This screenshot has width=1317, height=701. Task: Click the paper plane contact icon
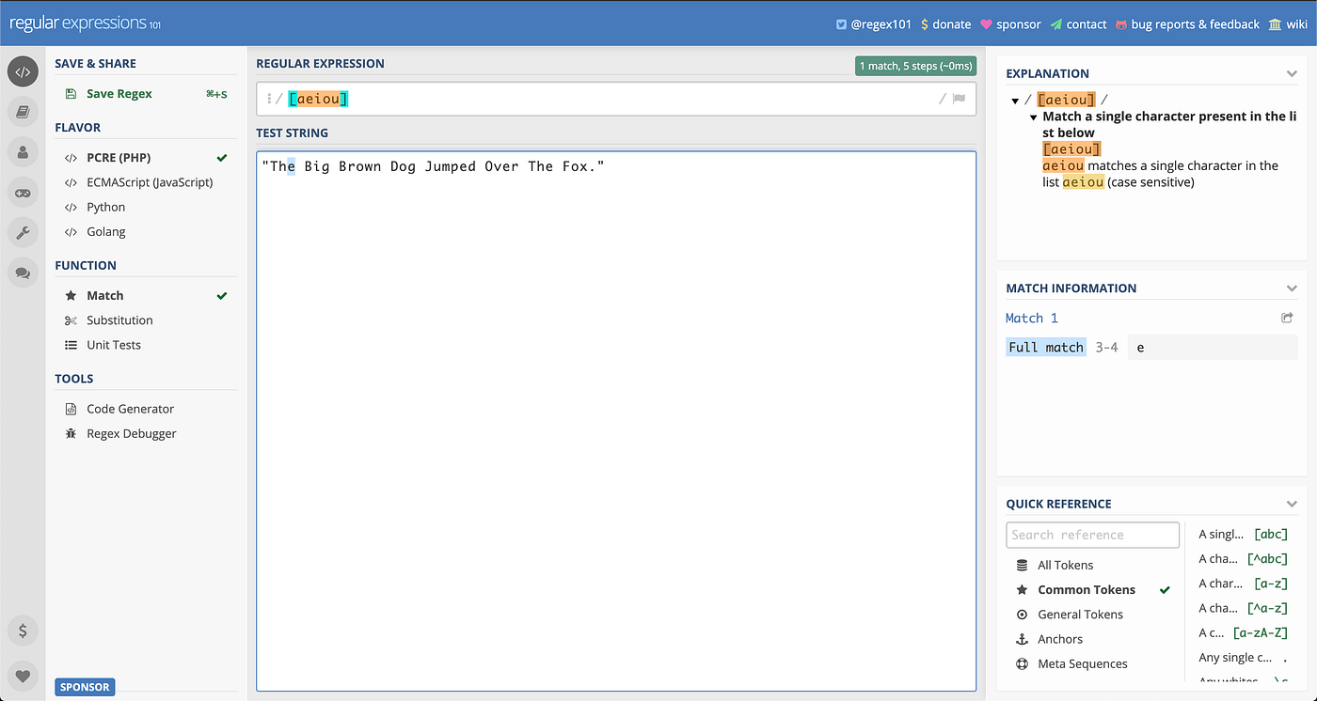tap(1056, 24)
